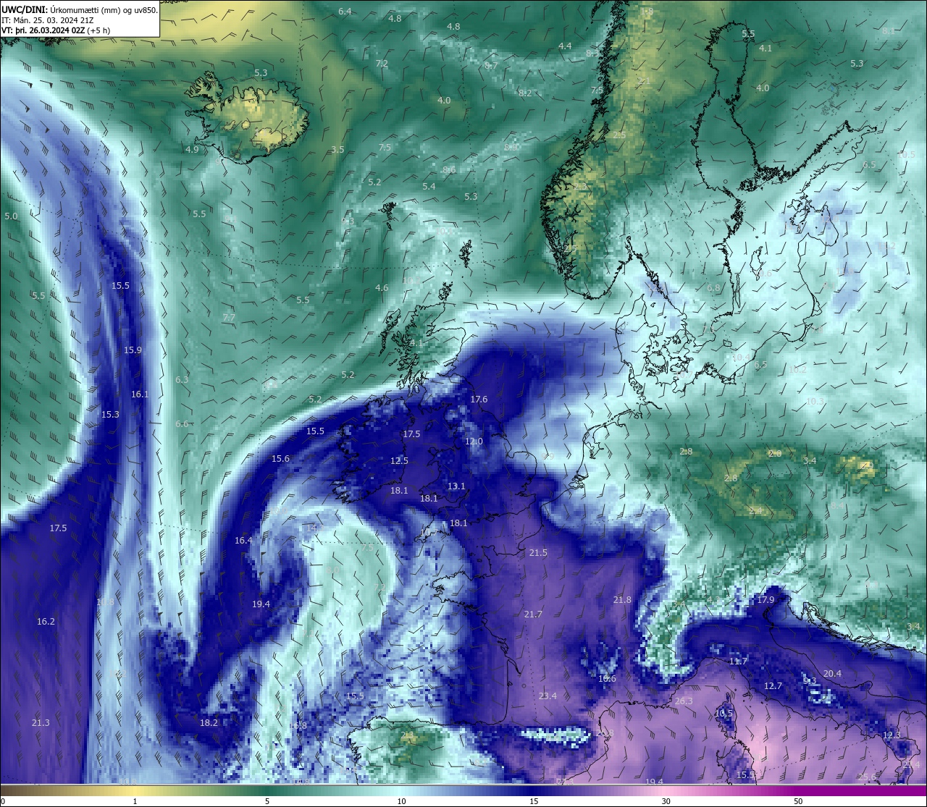The height and width of the screenshot is (807, 927).
Task: Click the 12.7 value over Italy
Action: pos(773,686)
